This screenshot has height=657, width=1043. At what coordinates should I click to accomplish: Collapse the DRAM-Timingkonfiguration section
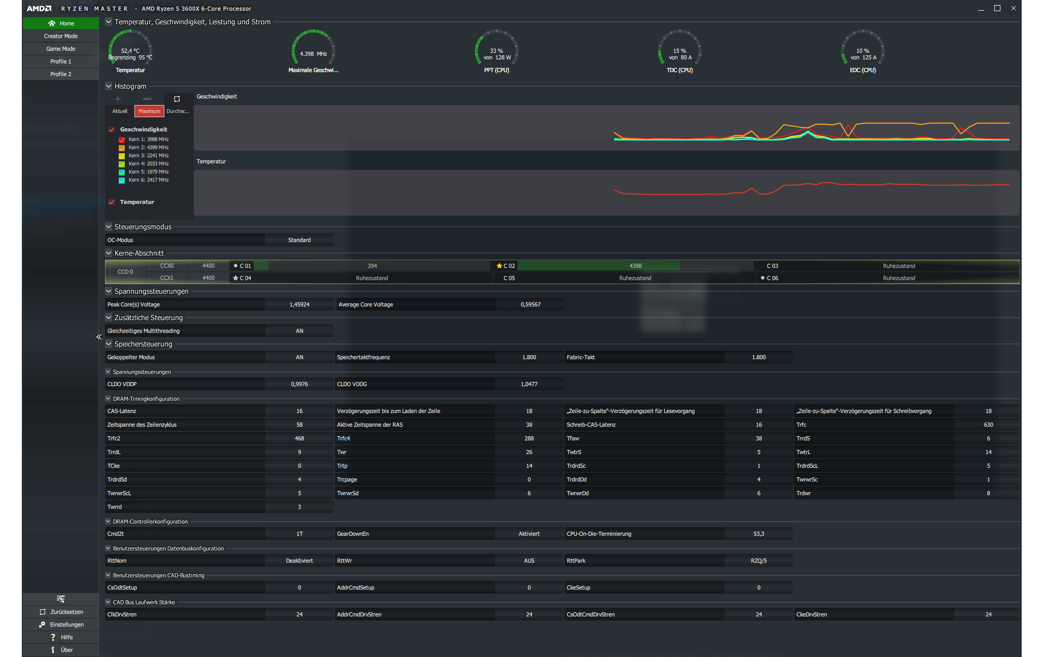point(108,399)
